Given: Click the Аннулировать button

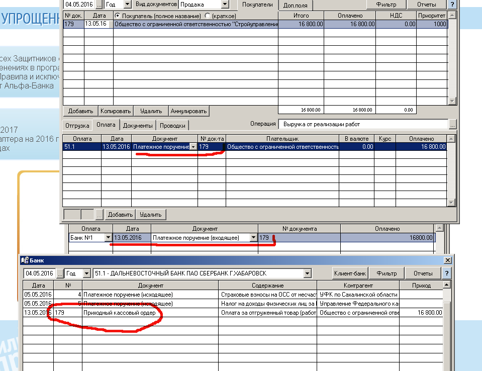Looking at the screenshot, I should click(x=188, y=111).
